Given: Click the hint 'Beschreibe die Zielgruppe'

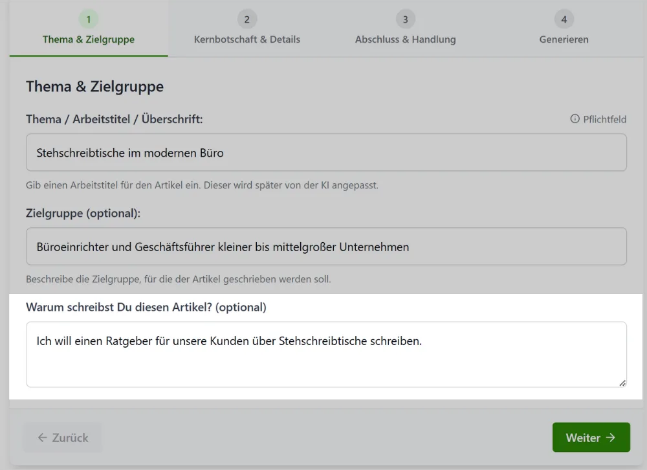Looking at the screenshot, I should pyautogui.click(x=179, y=279).
